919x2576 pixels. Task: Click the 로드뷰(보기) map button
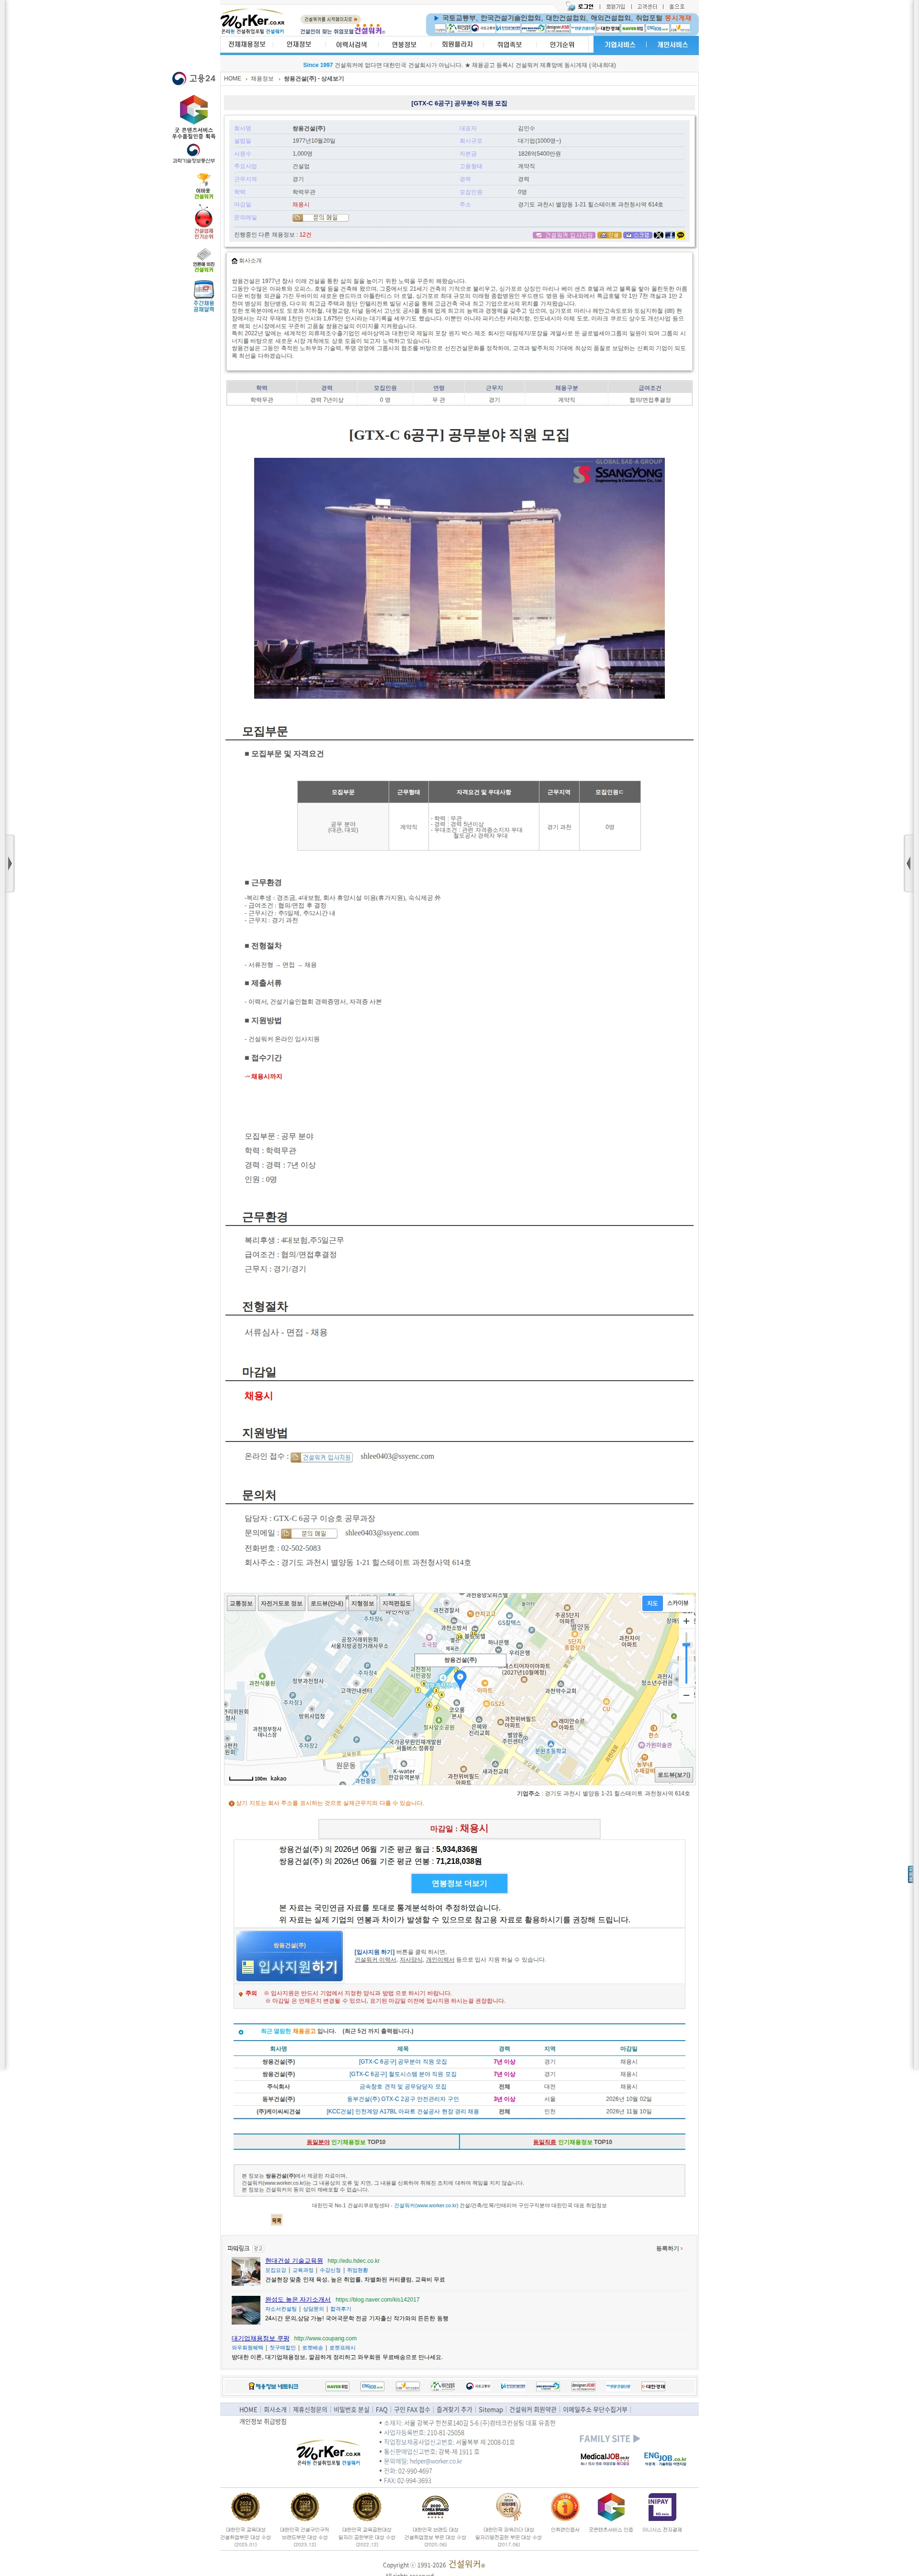tap(674, 1774)
